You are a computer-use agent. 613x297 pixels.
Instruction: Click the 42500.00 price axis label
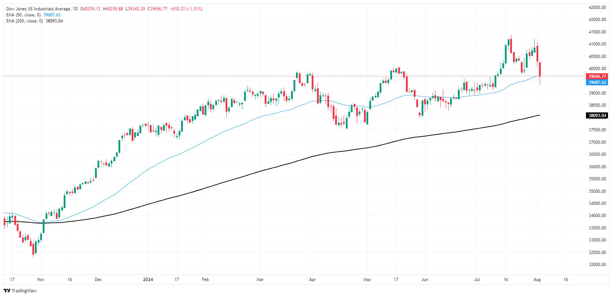coord(597,7)
